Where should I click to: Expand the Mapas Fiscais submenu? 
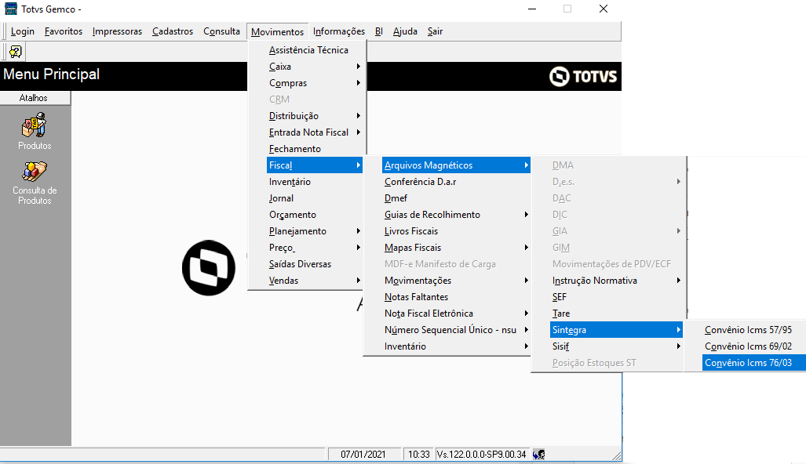pyautogui.click(x=457, y=247)
